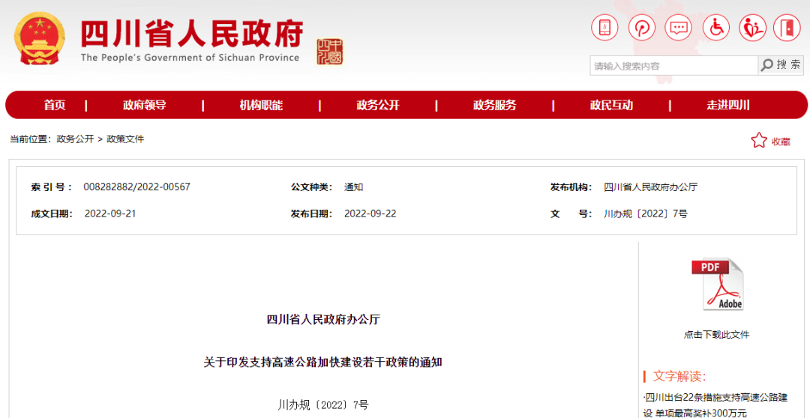Open the 首页 menu item

(55, 106)
